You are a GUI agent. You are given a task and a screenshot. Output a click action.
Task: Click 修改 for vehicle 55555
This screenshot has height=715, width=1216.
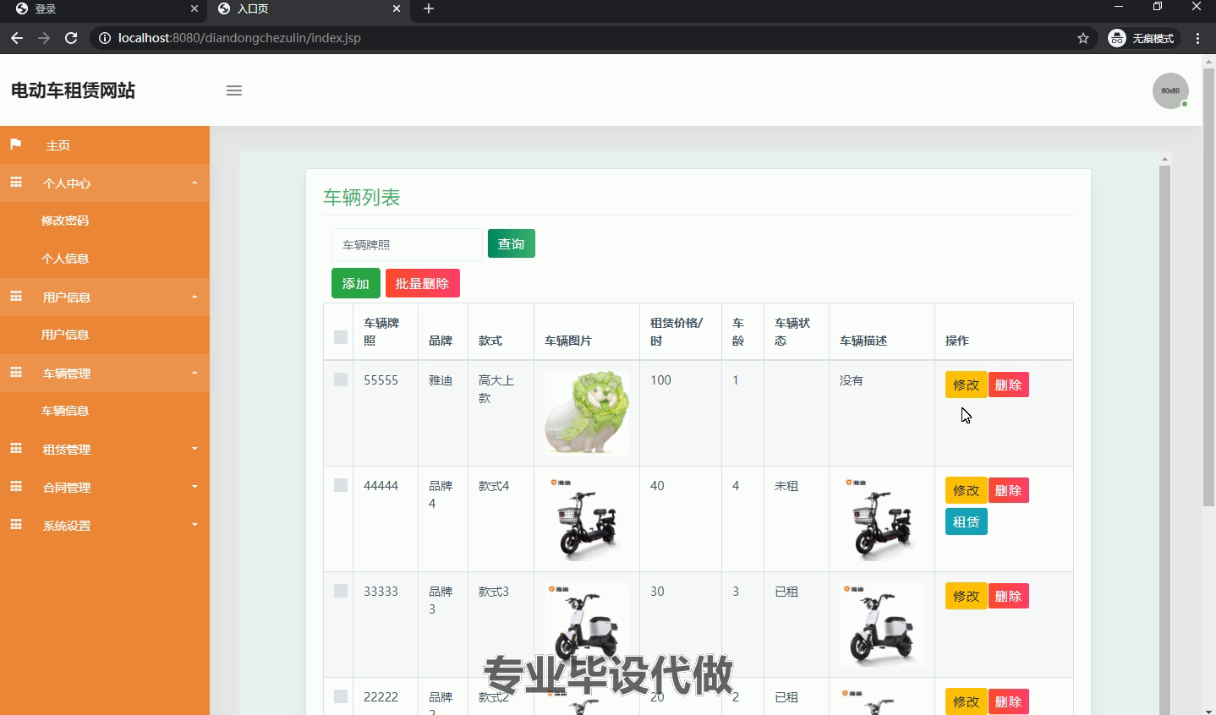[x=967, y=385]
